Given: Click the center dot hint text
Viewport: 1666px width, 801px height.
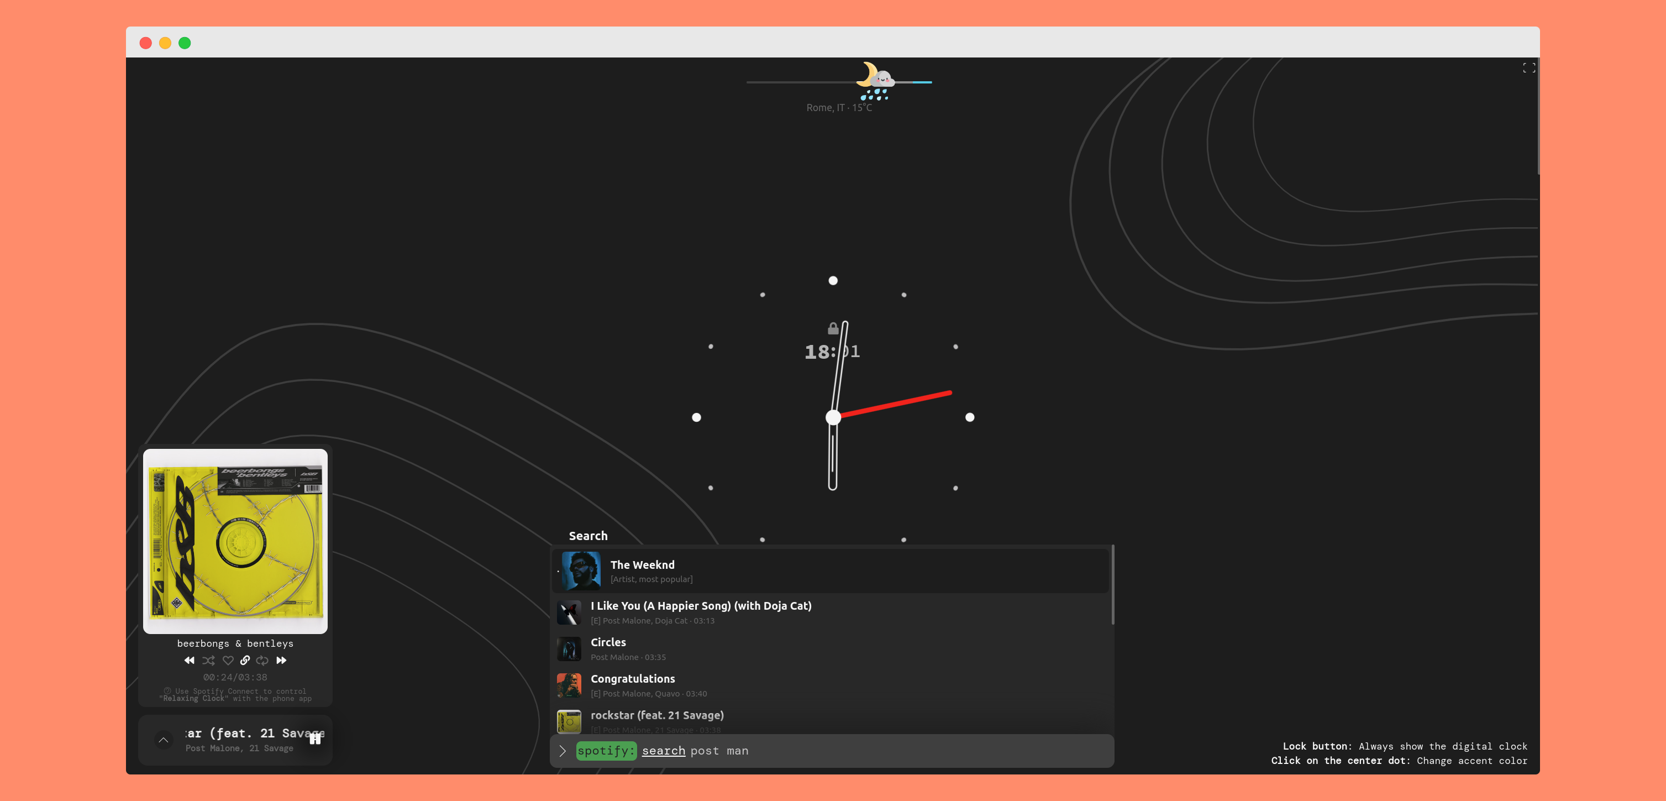Looking at the screenshot, I should point(1399,761).
